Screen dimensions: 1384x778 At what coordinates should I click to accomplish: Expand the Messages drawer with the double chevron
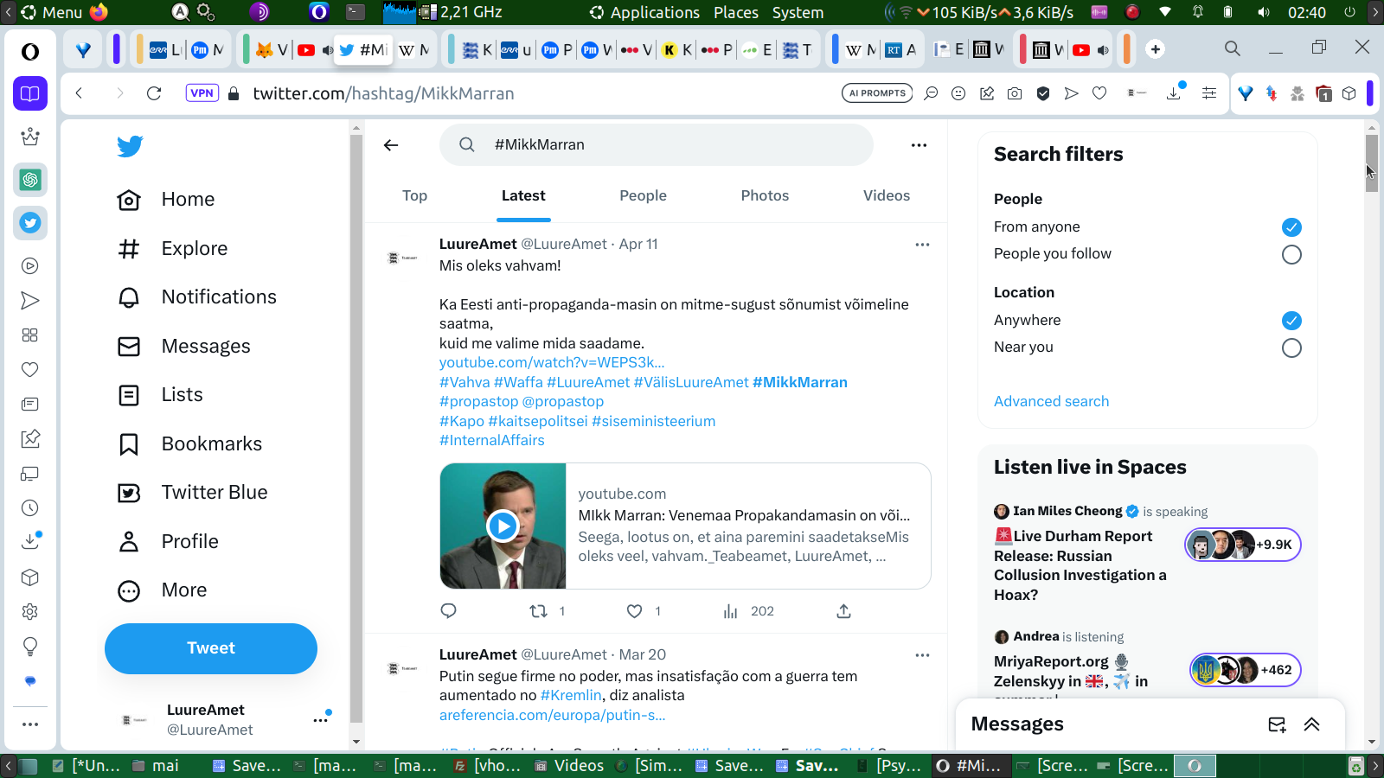(1312, 724)
